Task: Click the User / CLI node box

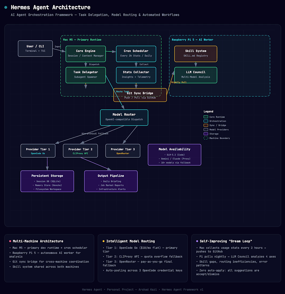Action: coord(35,48)
